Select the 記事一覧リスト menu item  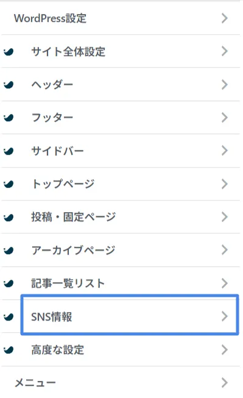click(x=121, y=283)
